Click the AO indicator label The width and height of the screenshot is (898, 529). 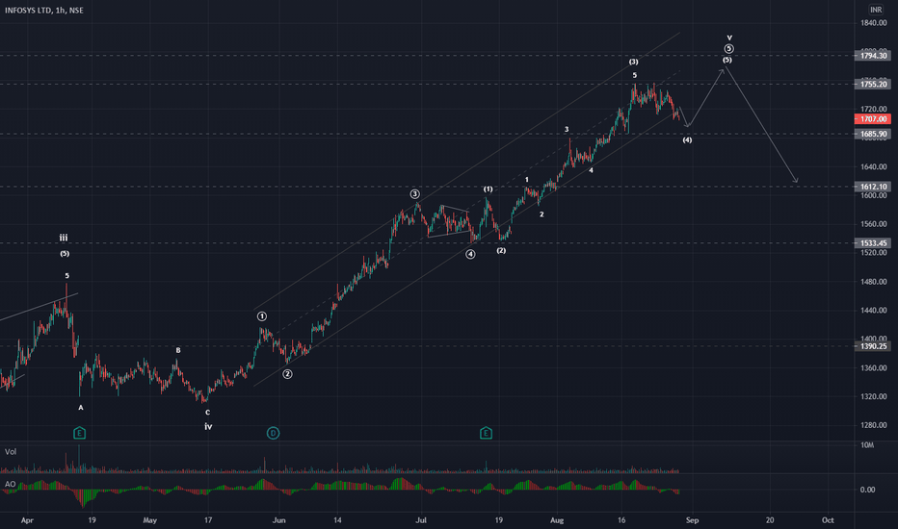pyautogui.click(x=10, y=484)
